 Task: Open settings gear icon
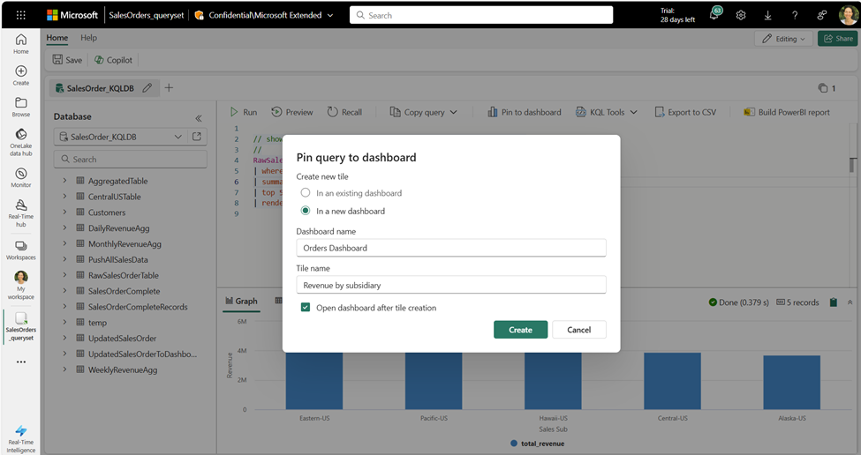pos(741,15)
